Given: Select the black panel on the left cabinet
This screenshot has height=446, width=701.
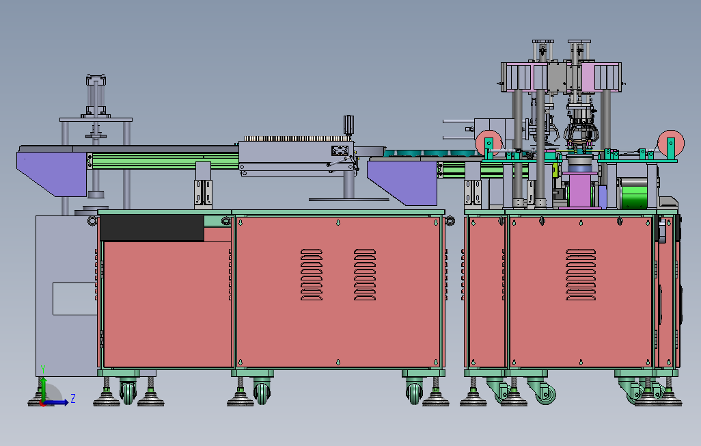Looking at the screenshot, I should click(x=152, y=228).
